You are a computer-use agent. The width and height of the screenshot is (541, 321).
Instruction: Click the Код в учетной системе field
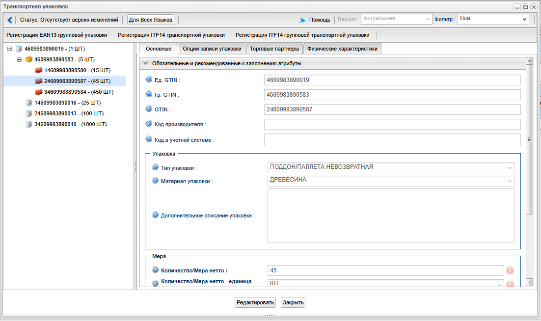pos(392,140)
